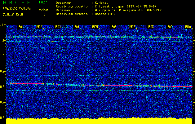Click the Receiving Location label
The image size is (195, 124).
(x=73, y=7)
